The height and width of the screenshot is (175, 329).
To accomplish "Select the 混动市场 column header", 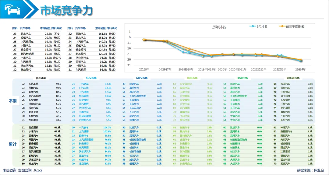I will click(243, 78).
